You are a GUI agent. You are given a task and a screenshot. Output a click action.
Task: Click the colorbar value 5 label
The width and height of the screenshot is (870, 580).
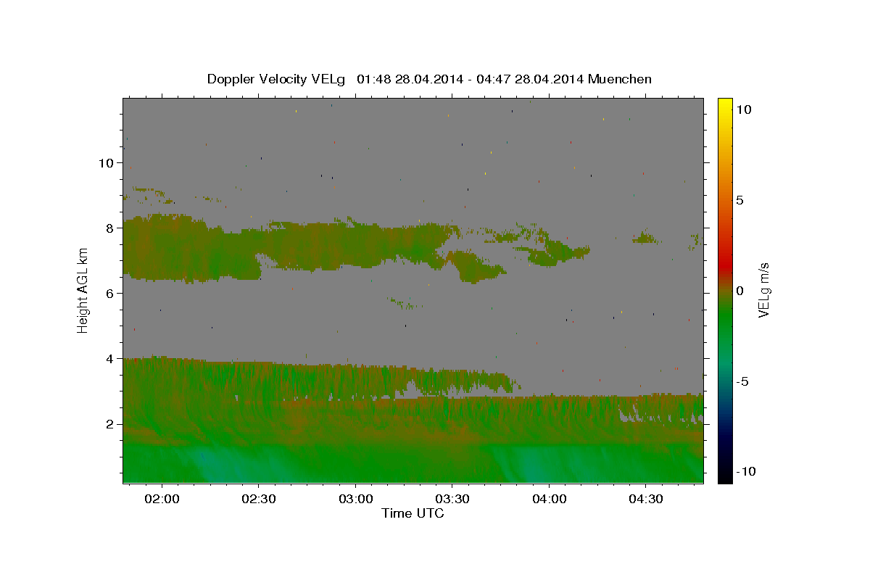pos(739,200)
